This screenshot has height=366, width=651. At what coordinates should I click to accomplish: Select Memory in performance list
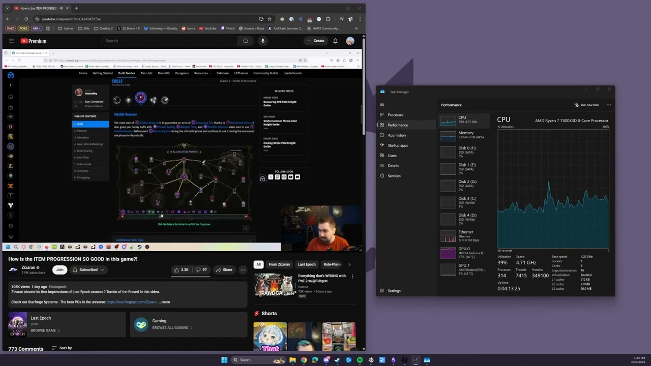click(x=464, y=135)
